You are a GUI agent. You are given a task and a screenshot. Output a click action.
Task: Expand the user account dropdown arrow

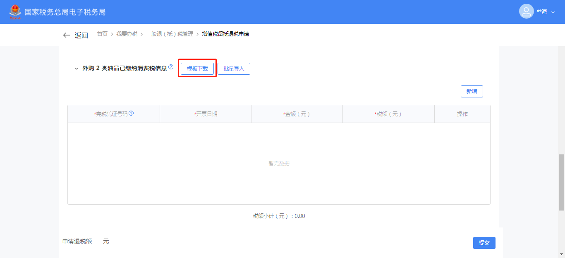coord(553,12)
